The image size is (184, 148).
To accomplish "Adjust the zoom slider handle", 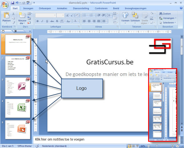I will click(x=157, y=146).
